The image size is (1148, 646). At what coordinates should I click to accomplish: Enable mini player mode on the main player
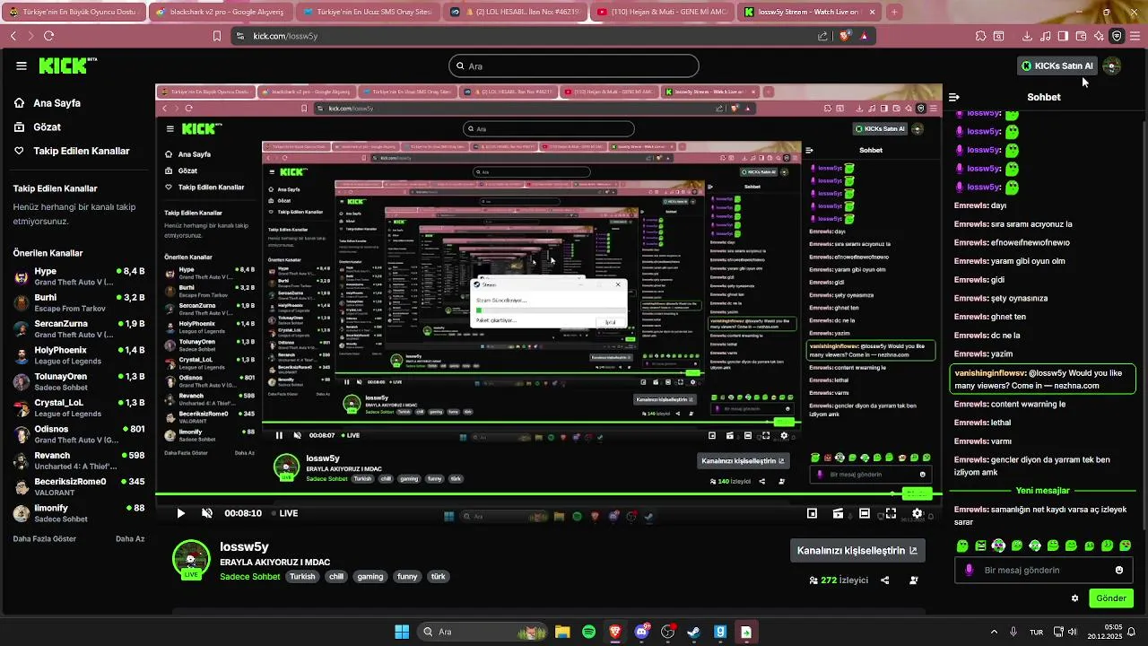click(812, 513)
